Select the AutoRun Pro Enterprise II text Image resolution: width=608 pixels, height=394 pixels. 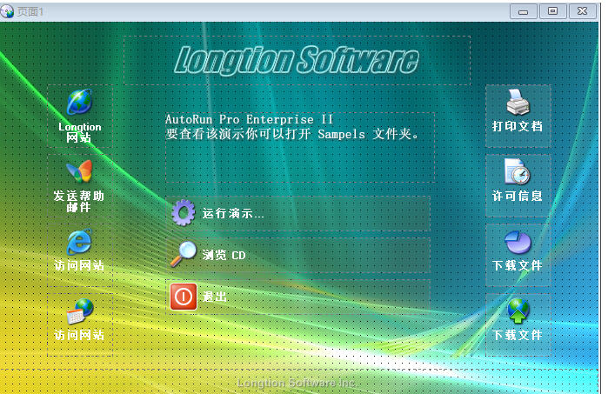point(249,119)
